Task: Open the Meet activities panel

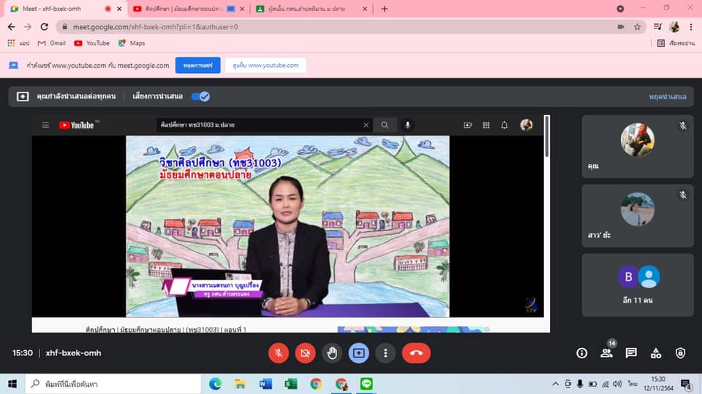Action: click(x=656, y=353)
